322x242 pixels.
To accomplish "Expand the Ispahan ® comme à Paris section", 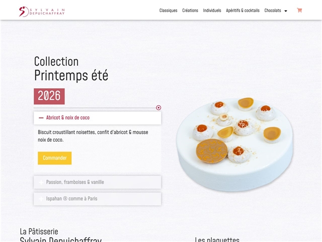I will pyautogui.click(x=97, y=199).
